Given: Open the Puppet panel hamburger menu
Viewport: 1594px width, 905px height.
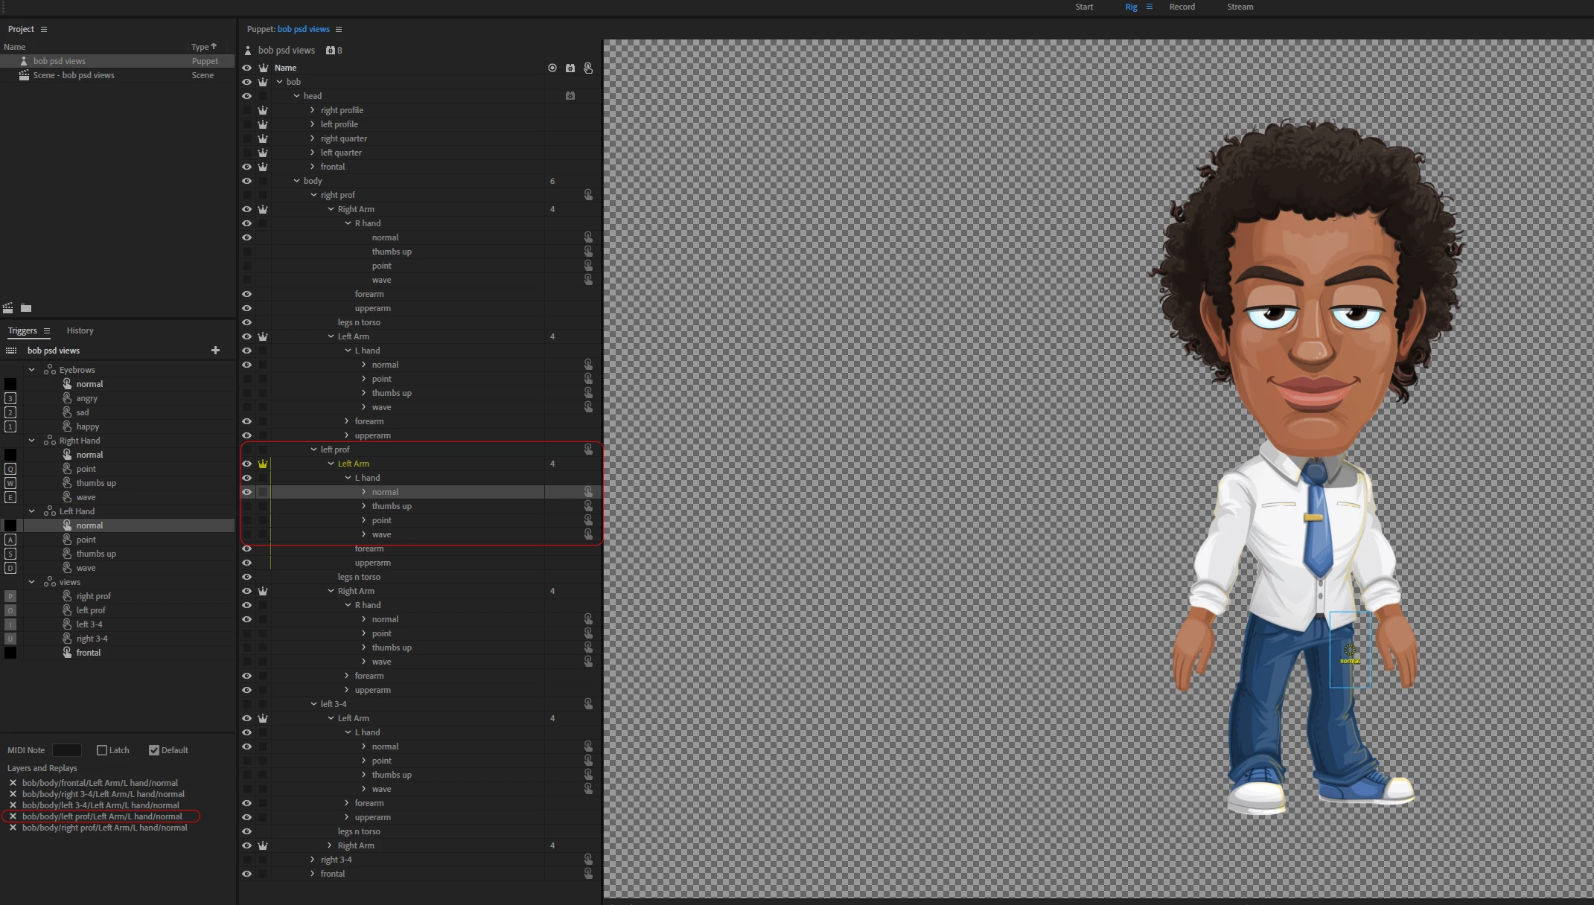Looking at the screenshot, I should click(339, 29).
